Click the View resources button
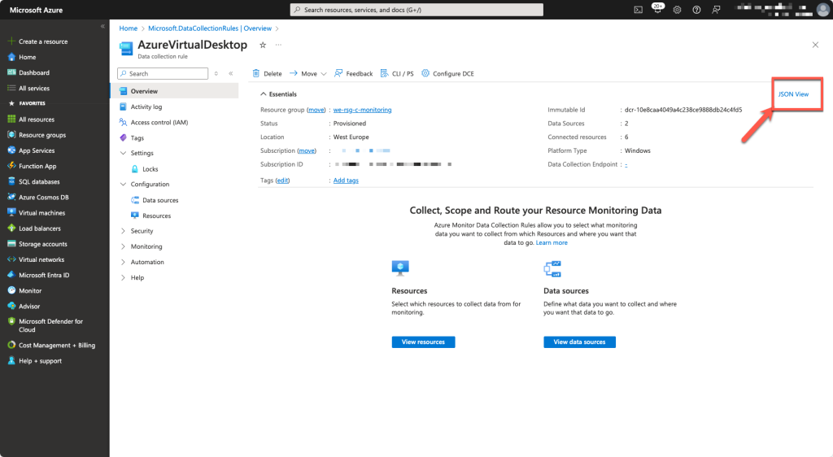This screenshot has width=833, height=457. [423, 342]
